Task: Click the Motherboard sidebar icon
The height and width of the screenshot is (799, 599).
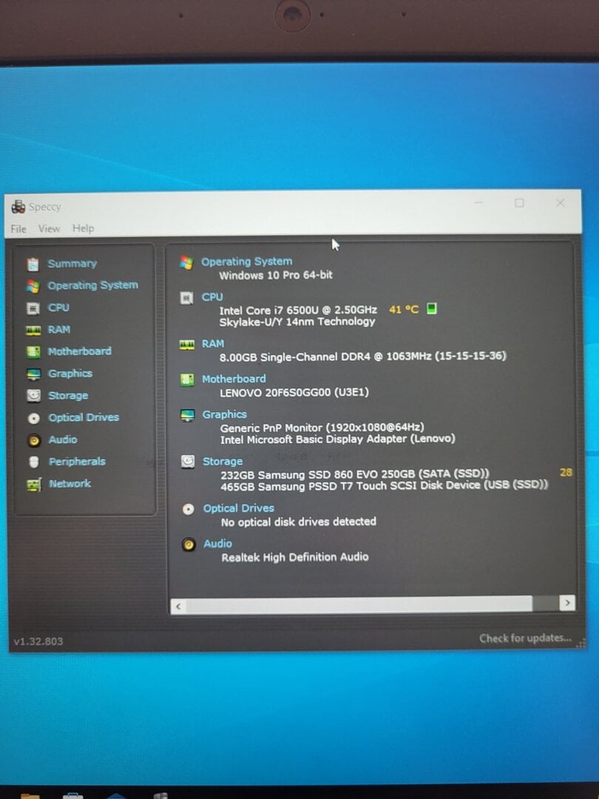Action: [x=33, y=351]
